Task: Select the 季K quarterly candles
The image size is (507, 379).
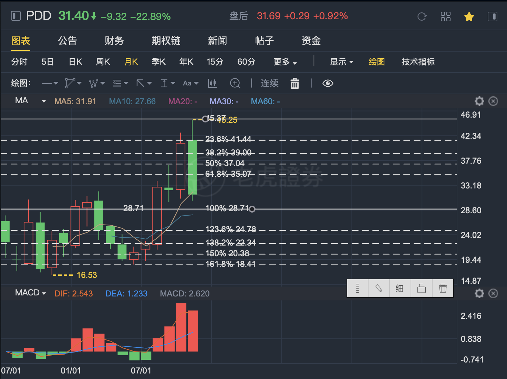Action: tap(159, 62)
